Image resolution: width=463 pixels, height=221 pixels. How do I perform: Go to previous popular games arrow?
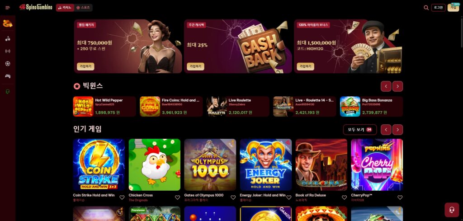(x=386, y=130)
